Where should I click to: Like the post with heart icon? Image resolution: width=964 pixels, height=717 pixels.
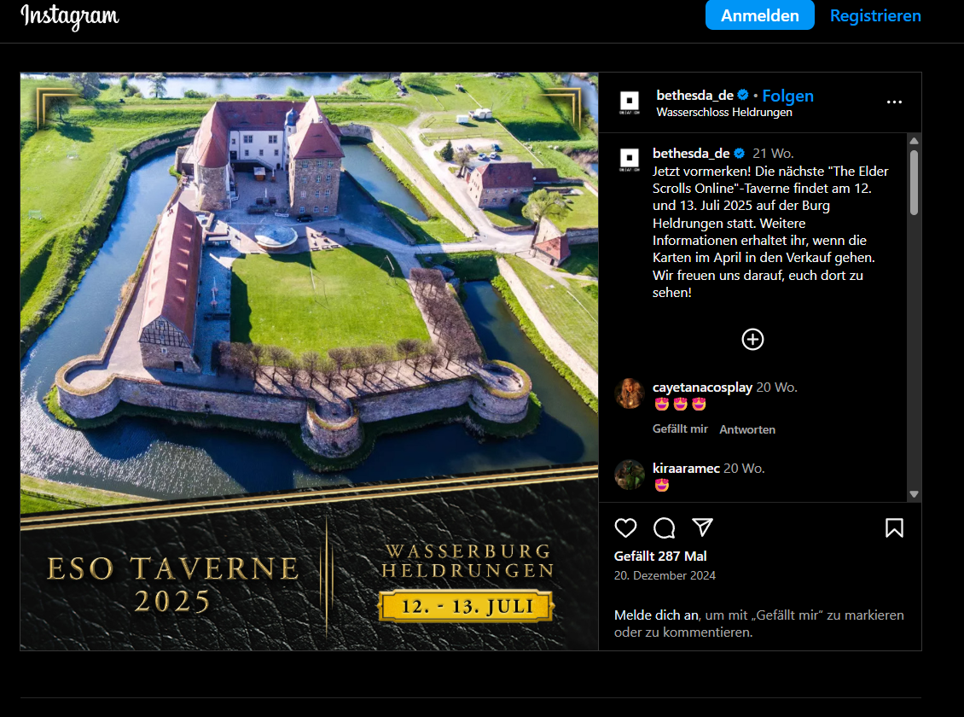point(625,528)
